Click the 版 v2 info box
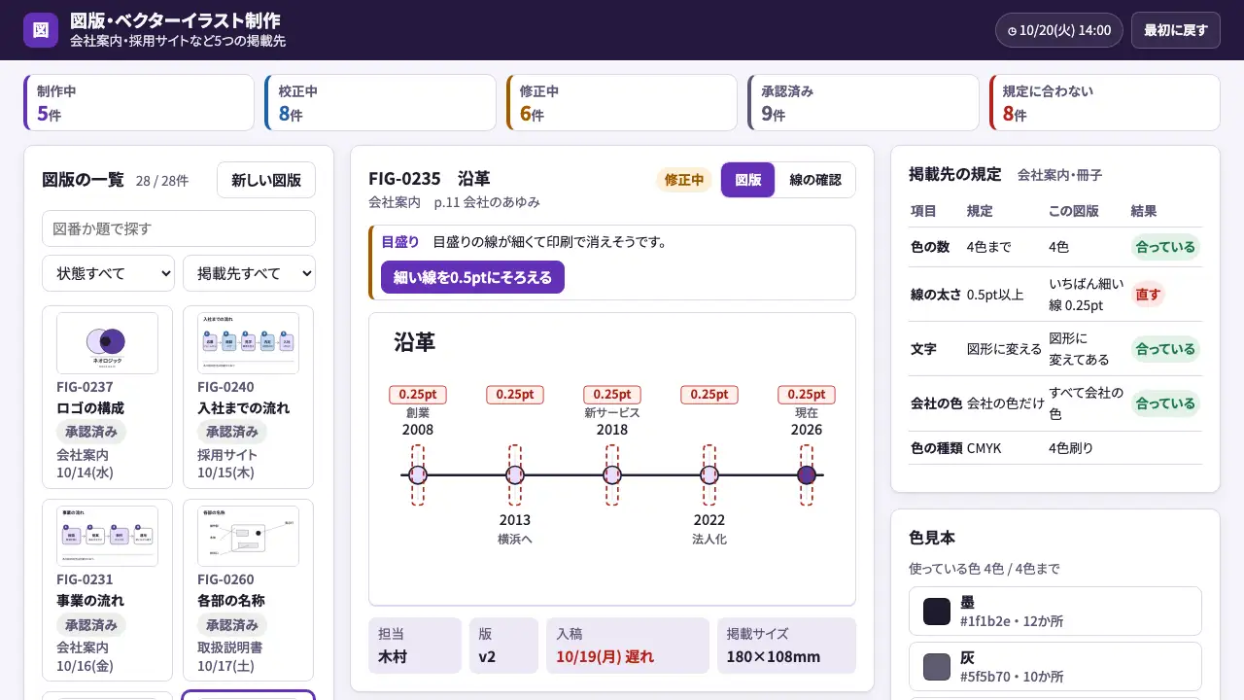The image size is (1244, 700). 503,646
